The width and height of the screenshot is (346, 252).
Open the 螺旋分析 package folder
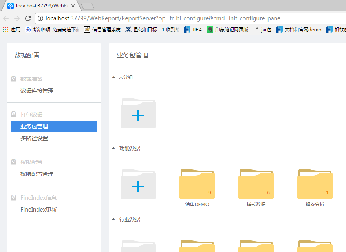tap(315, 184)
